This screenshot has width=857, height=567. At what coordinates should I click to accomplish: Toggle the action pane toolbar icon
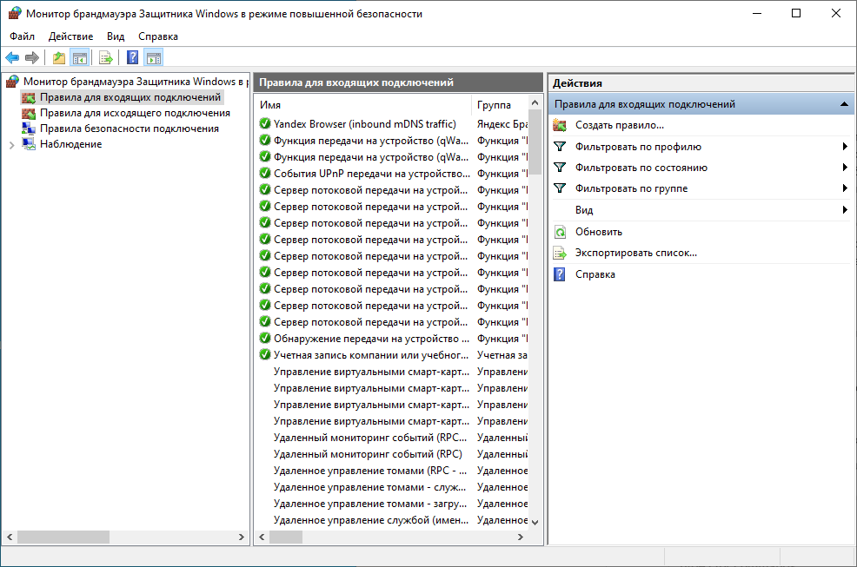click(154, 57)
